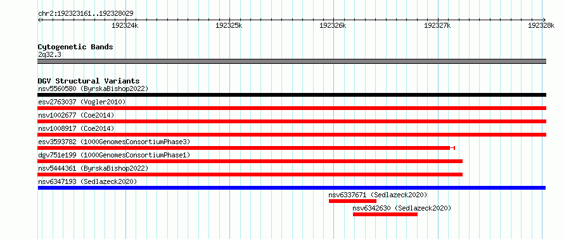Click the nsv1008917 (Coe2014) label

click(76, 128)
